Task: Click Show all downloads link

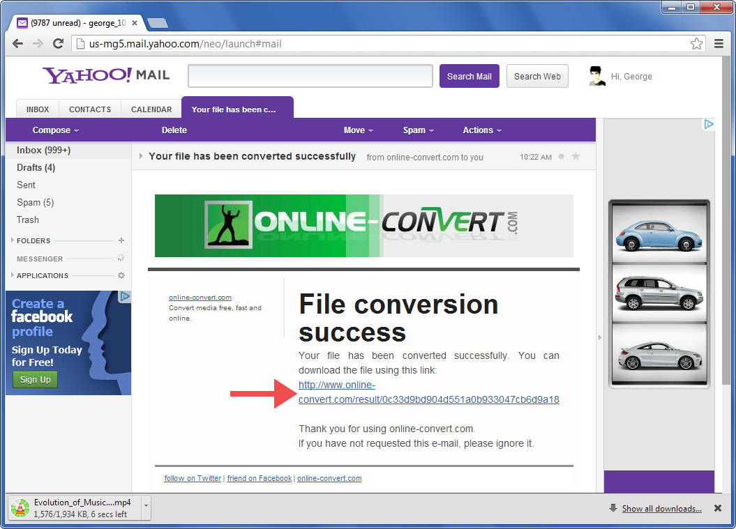Action: pos(662,508)
